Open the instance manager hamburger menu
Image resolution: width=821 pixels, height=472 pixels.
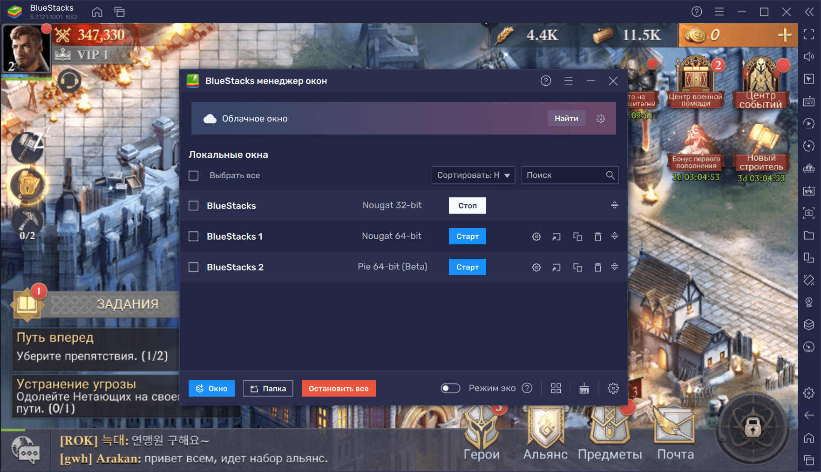click(569, 81)
